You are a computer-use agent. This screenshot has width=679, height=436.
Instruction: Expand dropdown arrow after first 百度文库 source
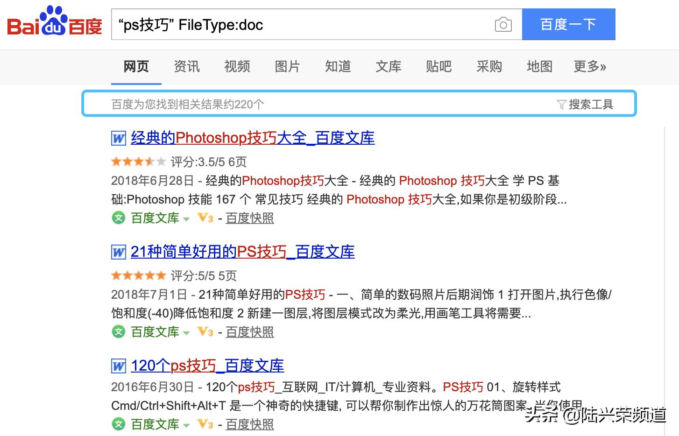[x=186, y=218]
